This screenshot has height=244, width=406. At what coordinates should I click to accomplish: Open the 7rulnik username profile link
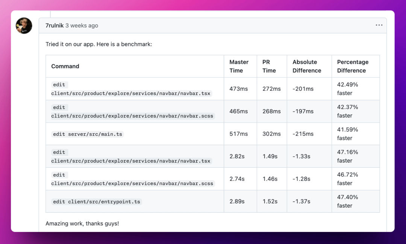tap(55, 25)
